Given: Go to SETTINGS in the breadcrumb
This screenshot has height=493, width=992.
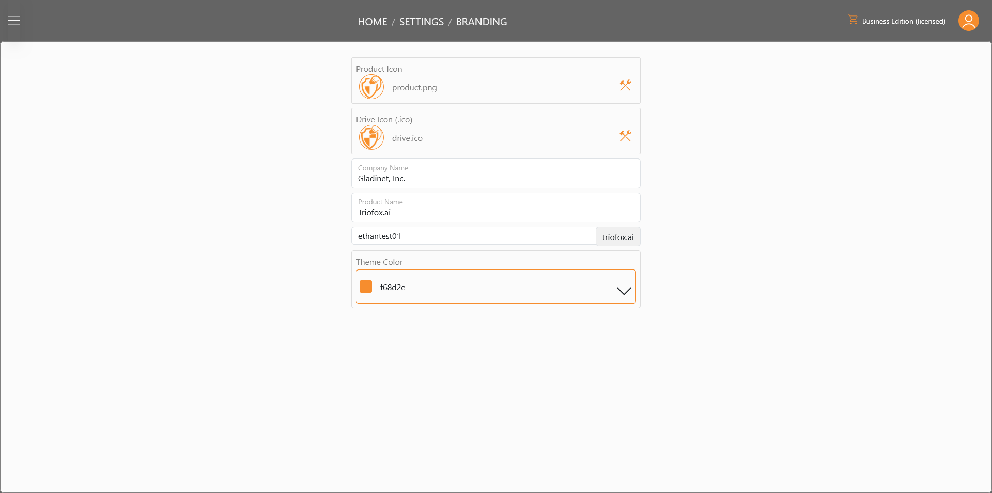Looking at the screenshot, I should tap(422, 22).
